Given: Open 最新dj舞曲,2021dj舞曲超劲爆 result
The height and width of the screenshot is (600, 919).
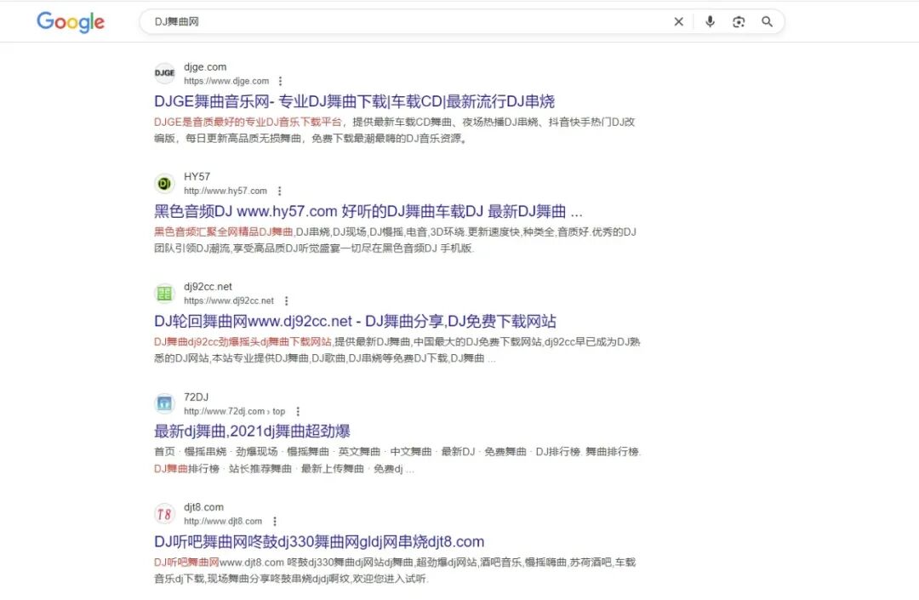Looking at the screenshot, I should (x=252, y=431).
